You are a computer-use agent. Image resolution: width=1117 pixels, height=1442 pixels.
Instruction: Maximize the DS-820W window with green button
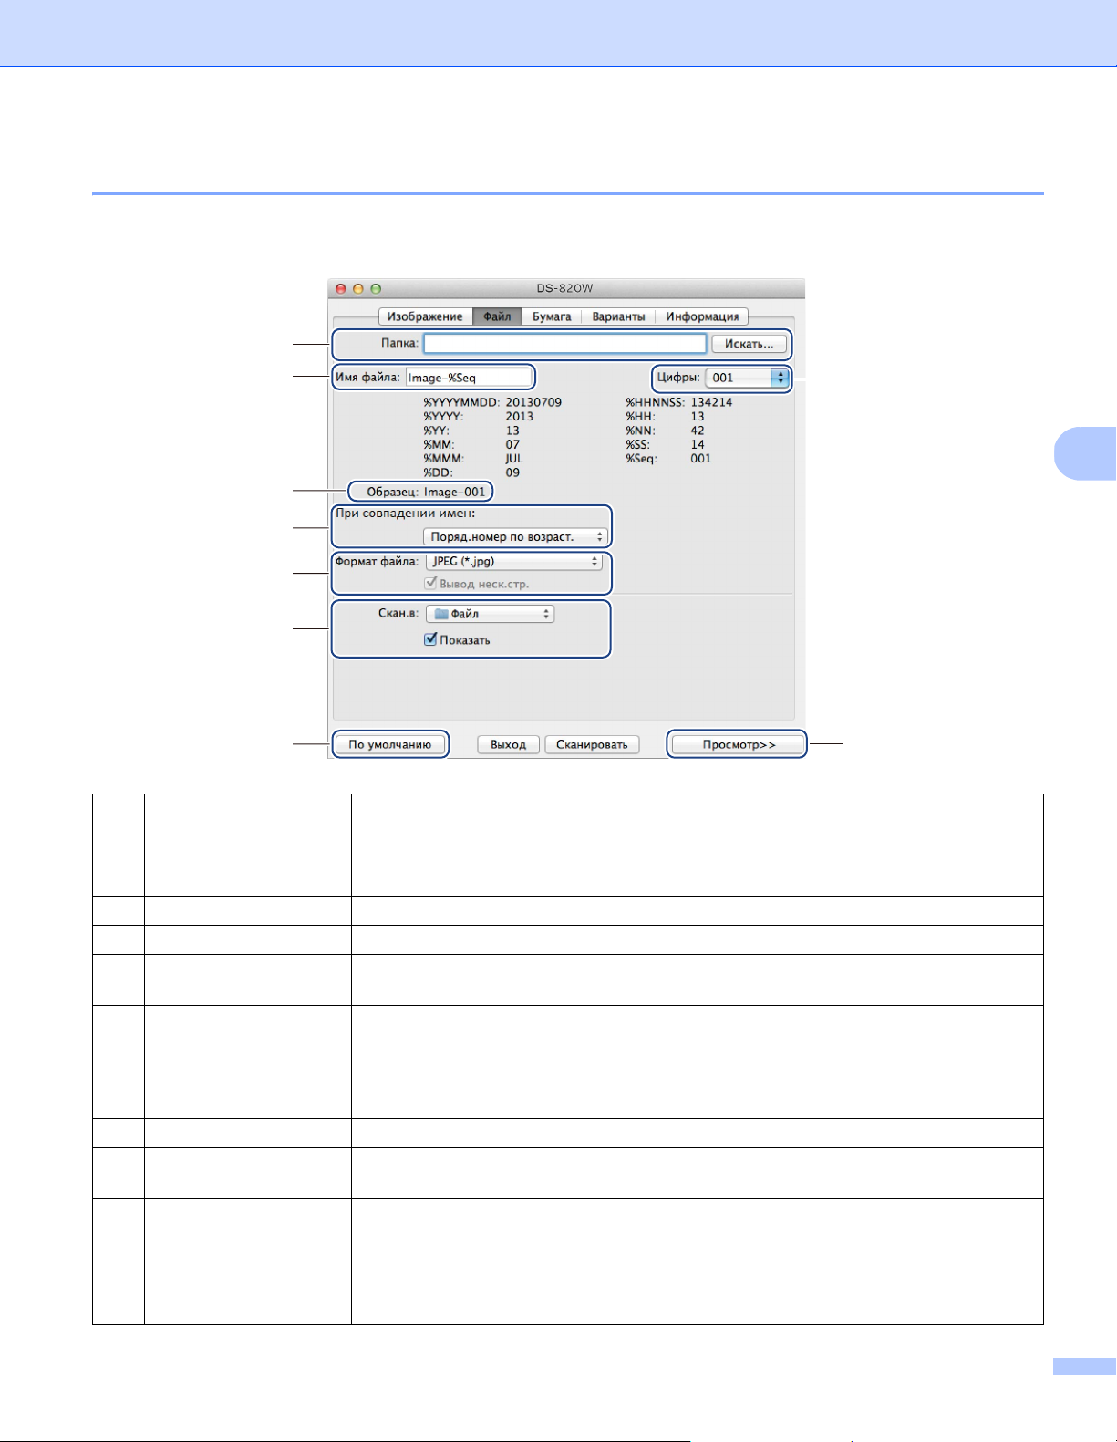click(x=376, y=288)
